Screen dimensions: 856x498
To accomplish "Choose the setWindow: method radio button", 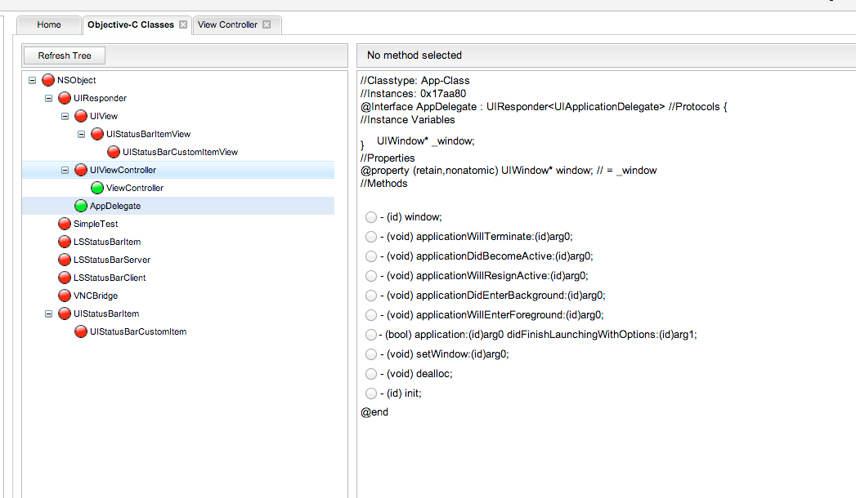I will (371, 354).
